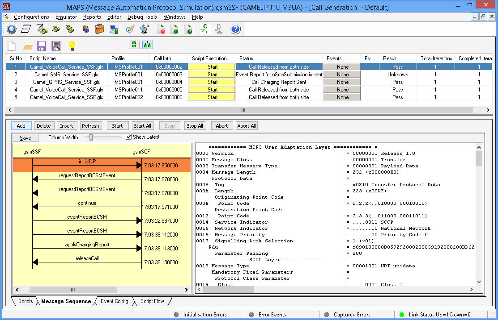Click the Abort All button

[247, 126]
